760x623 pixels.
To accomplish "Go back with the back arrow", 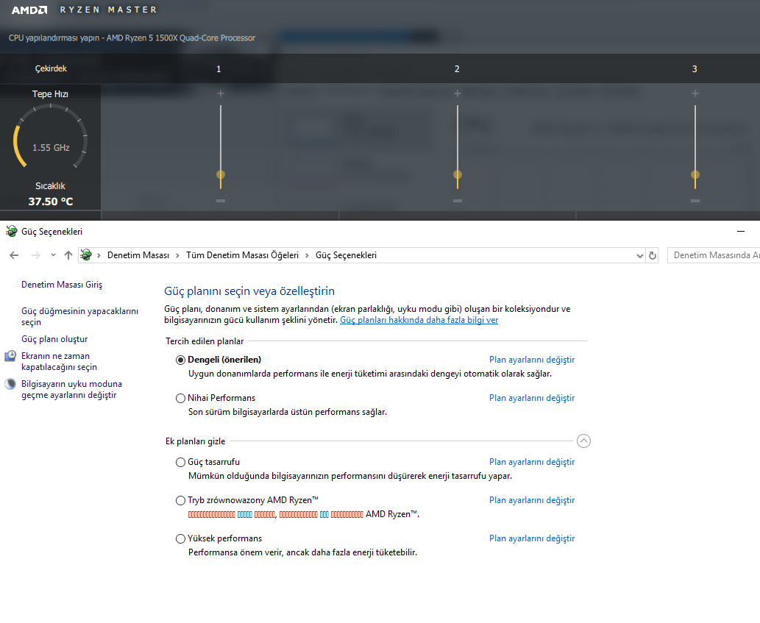I will (14, 255).
